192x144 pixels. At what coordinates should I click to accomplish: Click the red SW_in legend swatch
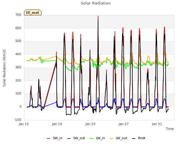pyautogui.click(x=49, y=139)
